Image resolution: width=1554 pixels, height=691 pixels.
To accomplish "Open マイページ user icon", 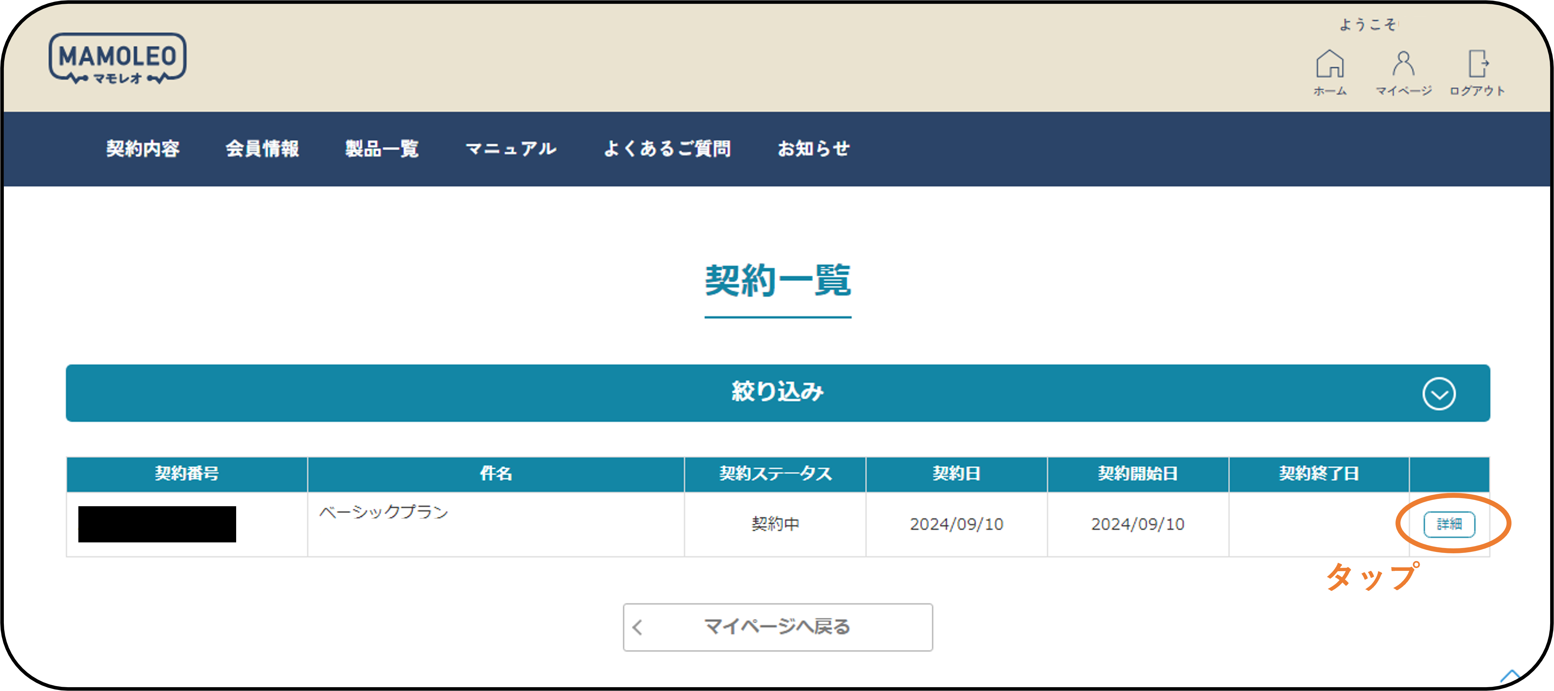I will [1403, 72].
